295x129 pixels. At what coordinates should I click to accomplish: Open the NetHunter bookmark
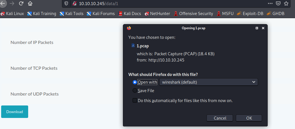157,13
